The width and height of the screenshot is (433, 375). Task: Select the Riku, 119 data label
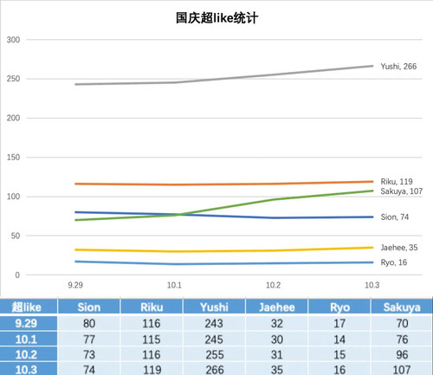click(x=397, y=182)
